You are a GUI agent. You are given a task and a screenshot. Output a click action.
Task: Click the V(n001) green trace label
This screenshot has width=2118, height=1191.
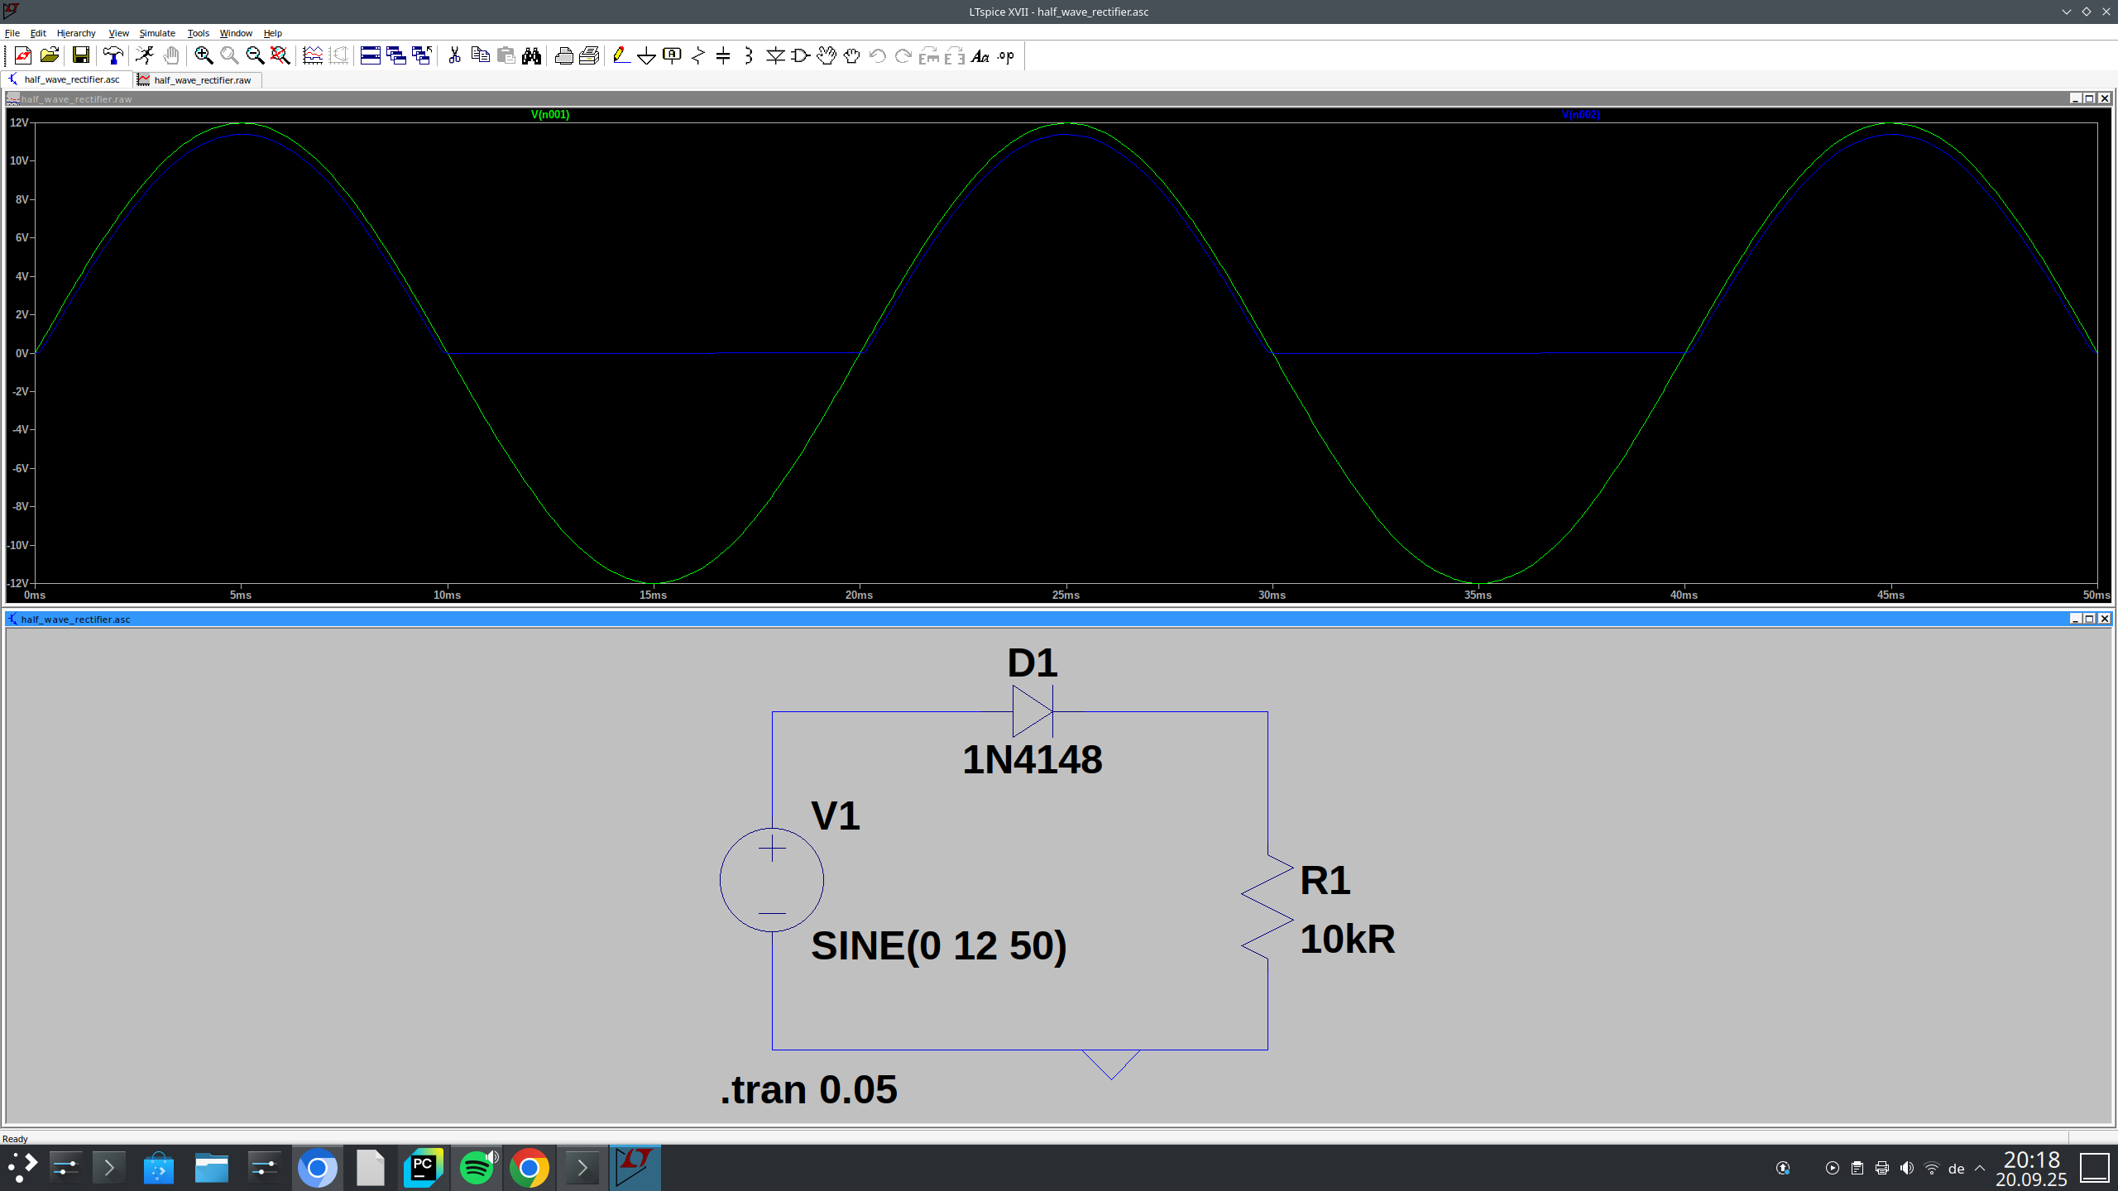click(550, 115)
